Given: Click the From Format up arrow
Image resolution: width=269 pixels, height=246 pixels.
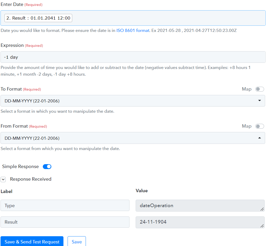Looking at the screenshot, I should coord(259,138).
